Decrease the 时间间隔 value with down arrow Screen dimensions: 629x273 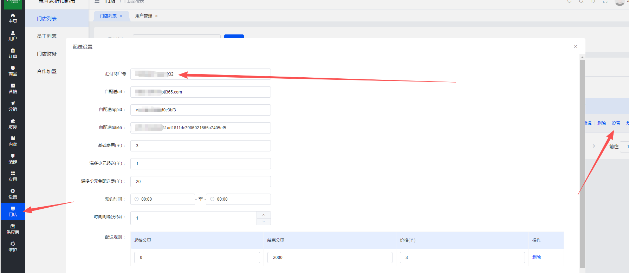click(264, 222)
